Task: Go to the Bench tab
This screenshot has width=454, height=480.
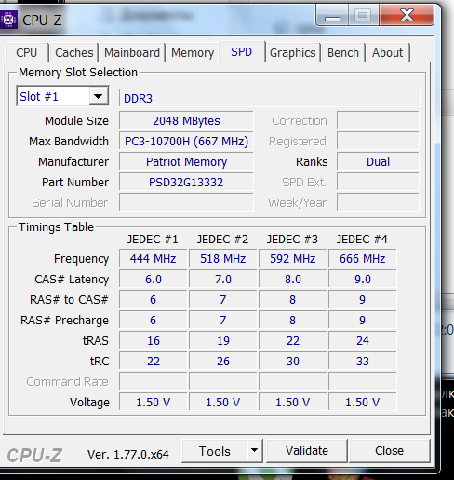Action: pyautogui.click(x=343, y=53)
